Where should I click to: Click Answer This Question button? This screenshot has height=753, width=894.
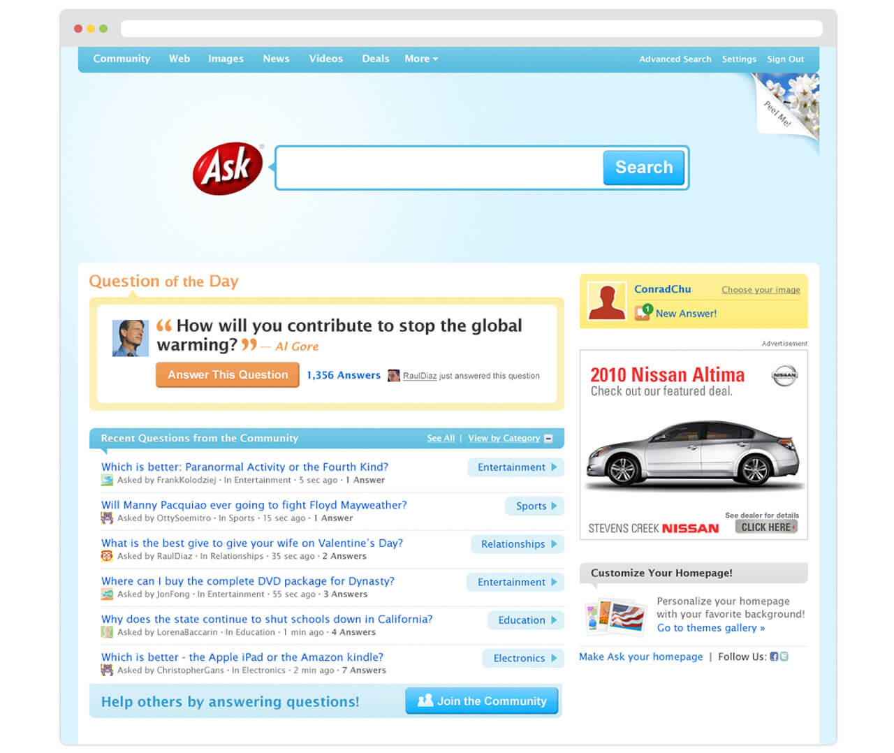pyautogui.click(x=228, y=374)
